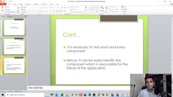Expand the shapes gallery More arrow
Screen dimensions: 173x97
(x=99, y=12)
